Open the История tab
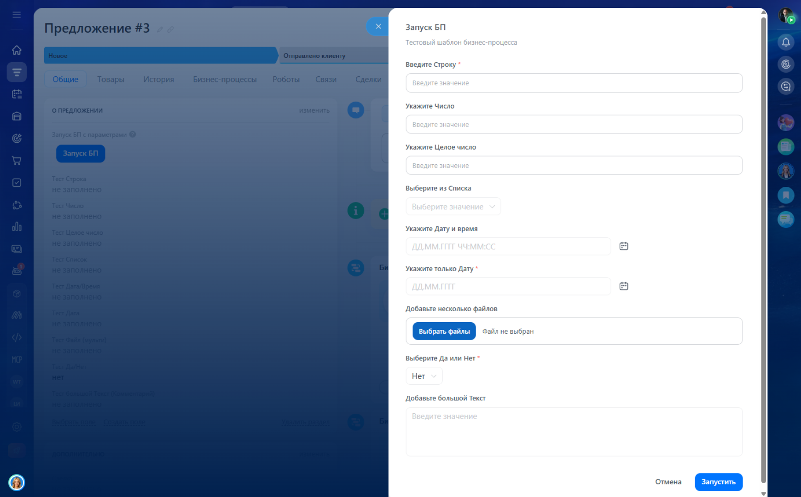801x497 pixels. tap(159, 79)
